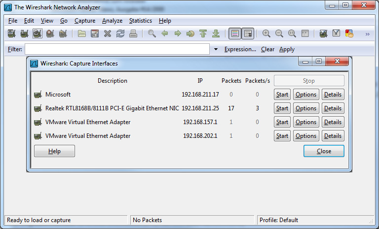
Task: Click the No Packets status bar entry
Action: (x=147, y=220)
